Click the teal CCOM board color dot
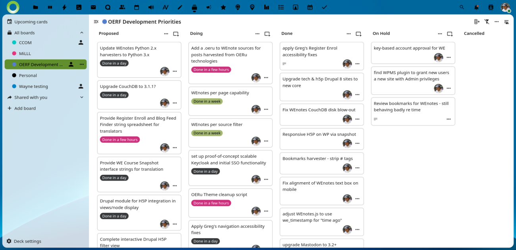The height and width of the screenshot is (250, 516). (14, 42)
